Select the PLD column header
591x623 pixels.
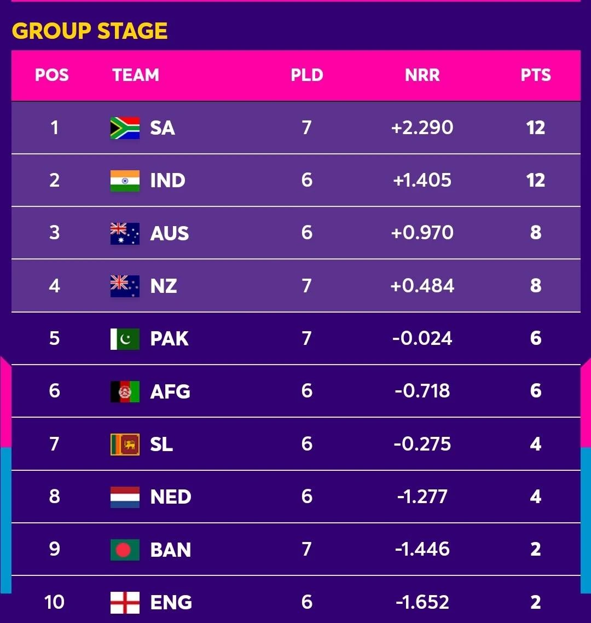tap(307, 75)
